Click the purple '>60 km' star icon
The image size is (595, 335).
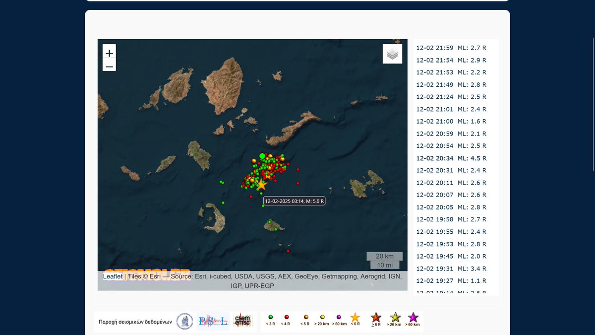413,316
